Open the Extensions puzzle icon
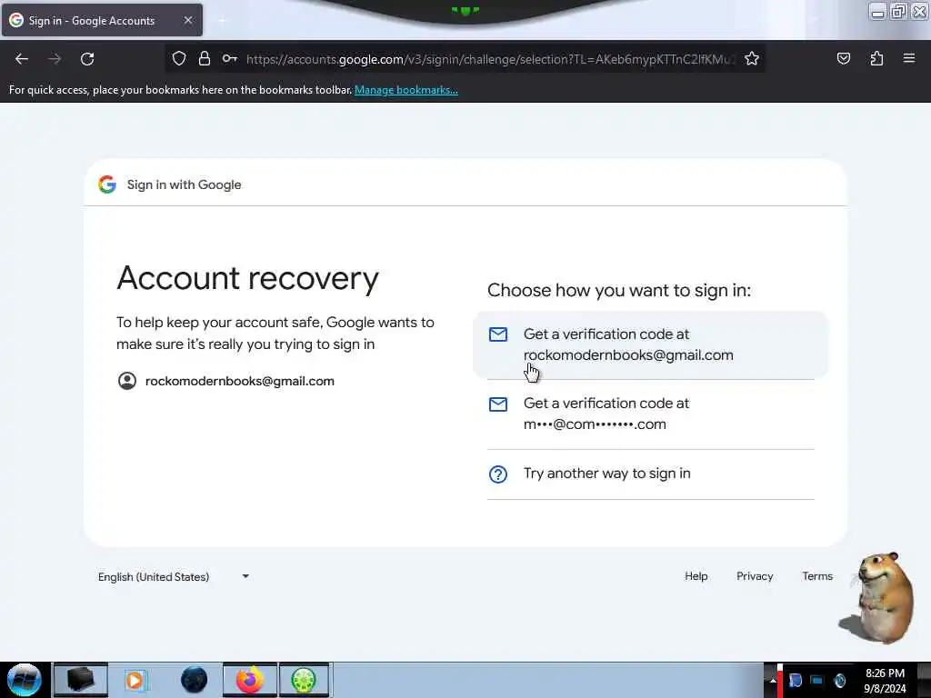This screenshot has height=698, width=931. tap(876, 58)
